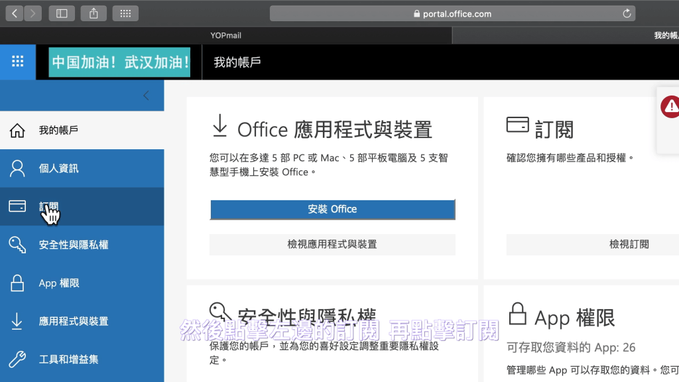This screenshot has width=679, height=382.
Task: Click the card icon for 訂閱 in sidebar
Action: (x=17, y=206)
